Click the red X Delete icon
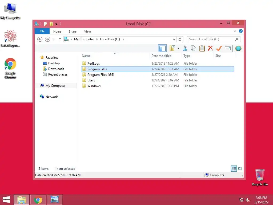 pyautogui.click(x=210, y=48)
